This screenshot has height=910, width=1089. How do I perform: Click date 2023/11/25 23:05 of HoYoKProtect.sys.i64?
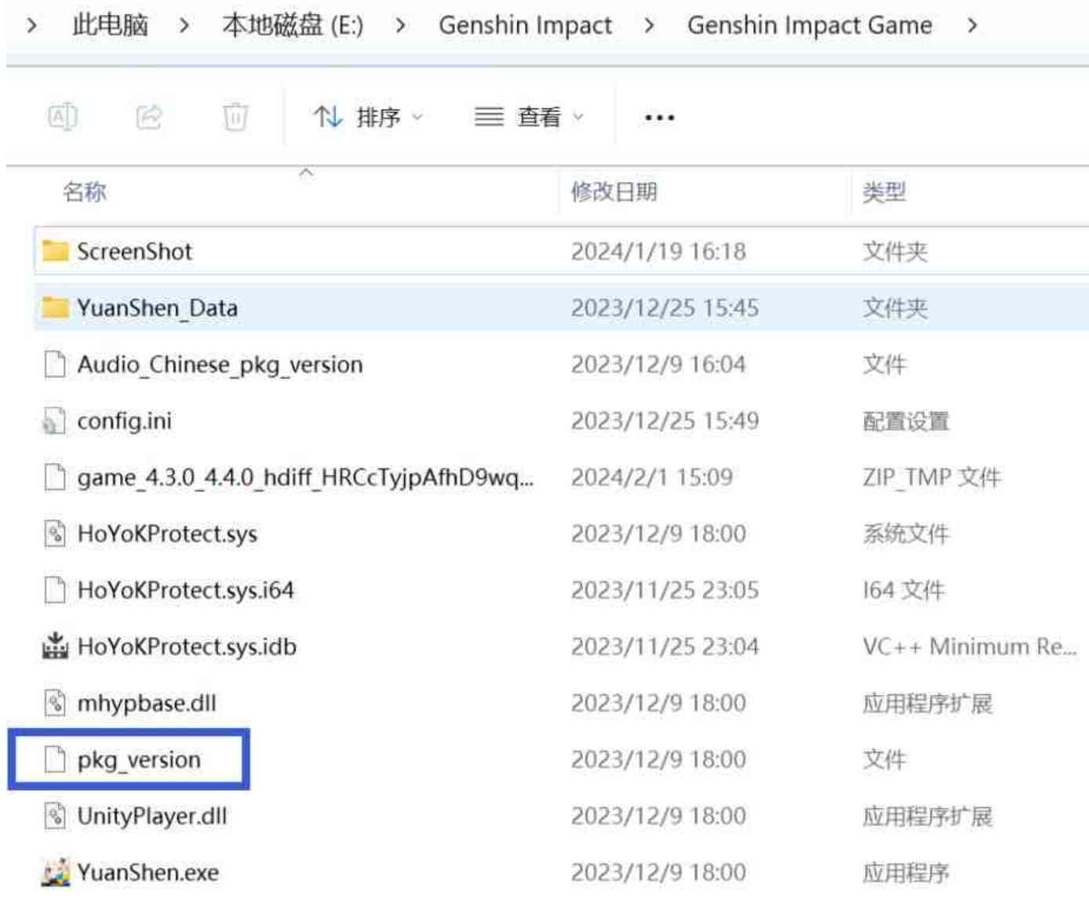pyautogui.click(x=665, y=590)
